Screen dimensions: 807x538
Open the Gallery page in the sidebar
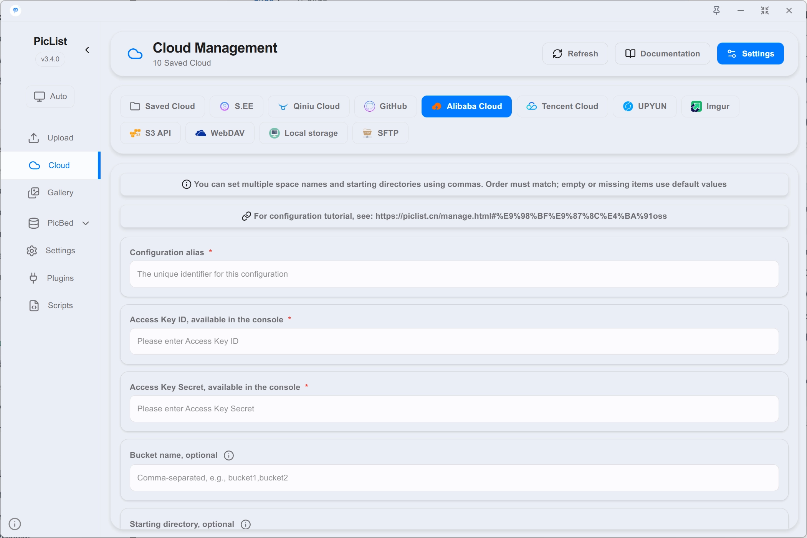coord(51,193)
